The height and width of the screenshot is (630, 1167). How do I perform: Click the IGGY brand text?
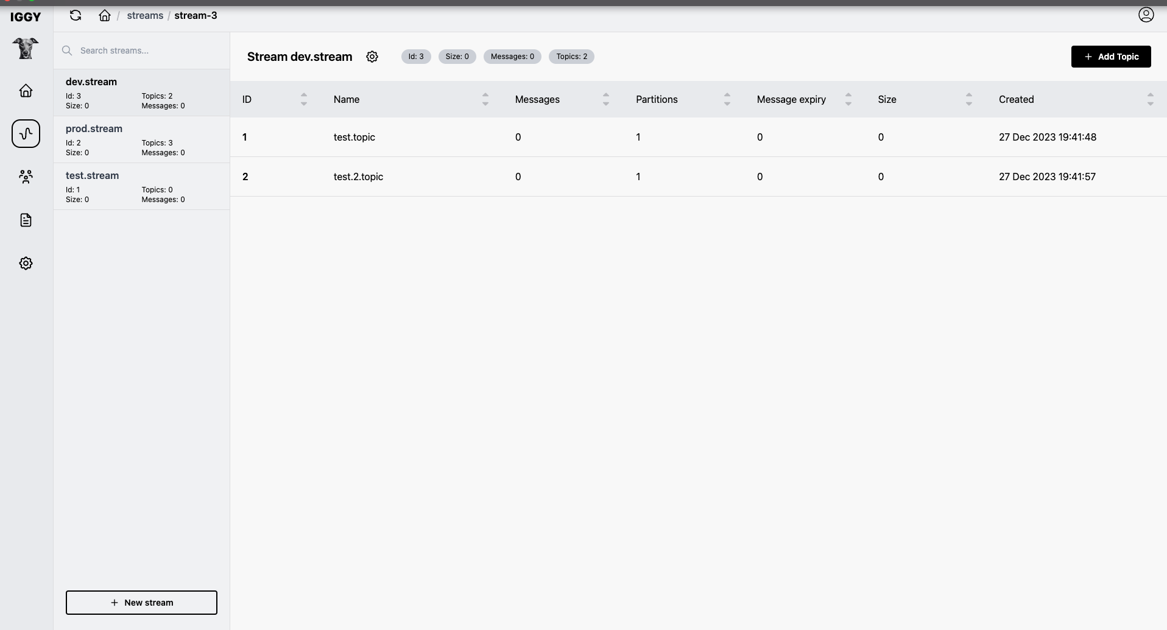click(26, 16)
